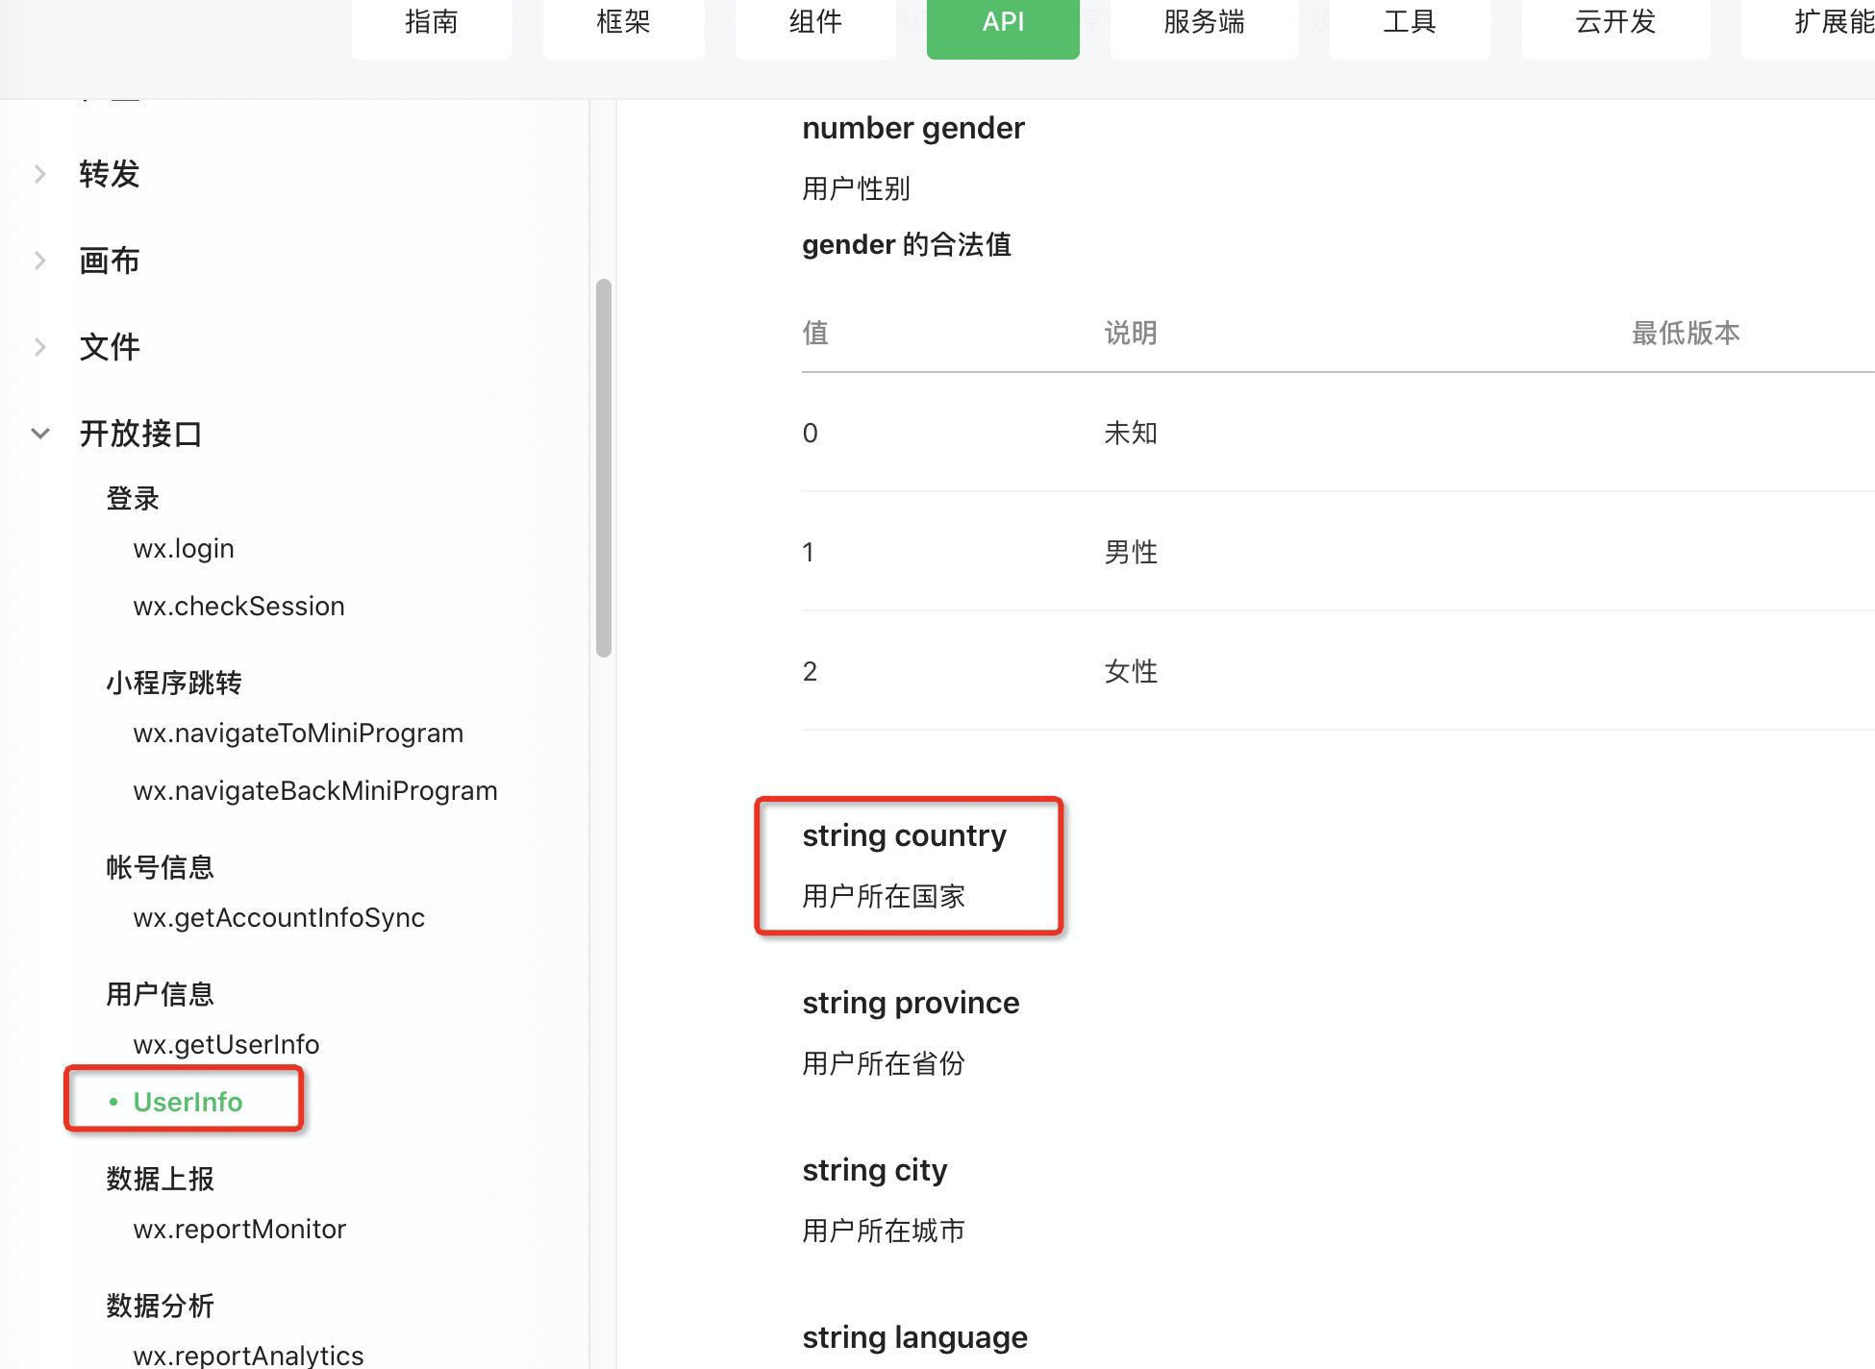Click the sidebar vertical scrollbar thumb
The image size is (1875, 1369).
point(604,468)
